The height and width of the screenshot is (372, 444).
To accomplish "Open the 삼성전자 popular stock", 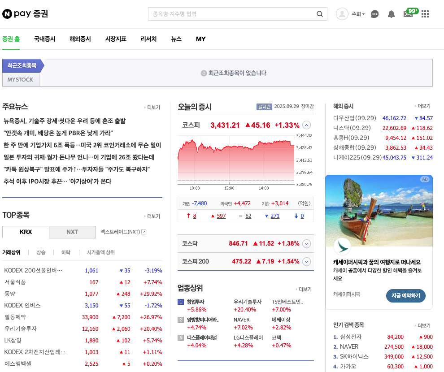I will 351,337.
